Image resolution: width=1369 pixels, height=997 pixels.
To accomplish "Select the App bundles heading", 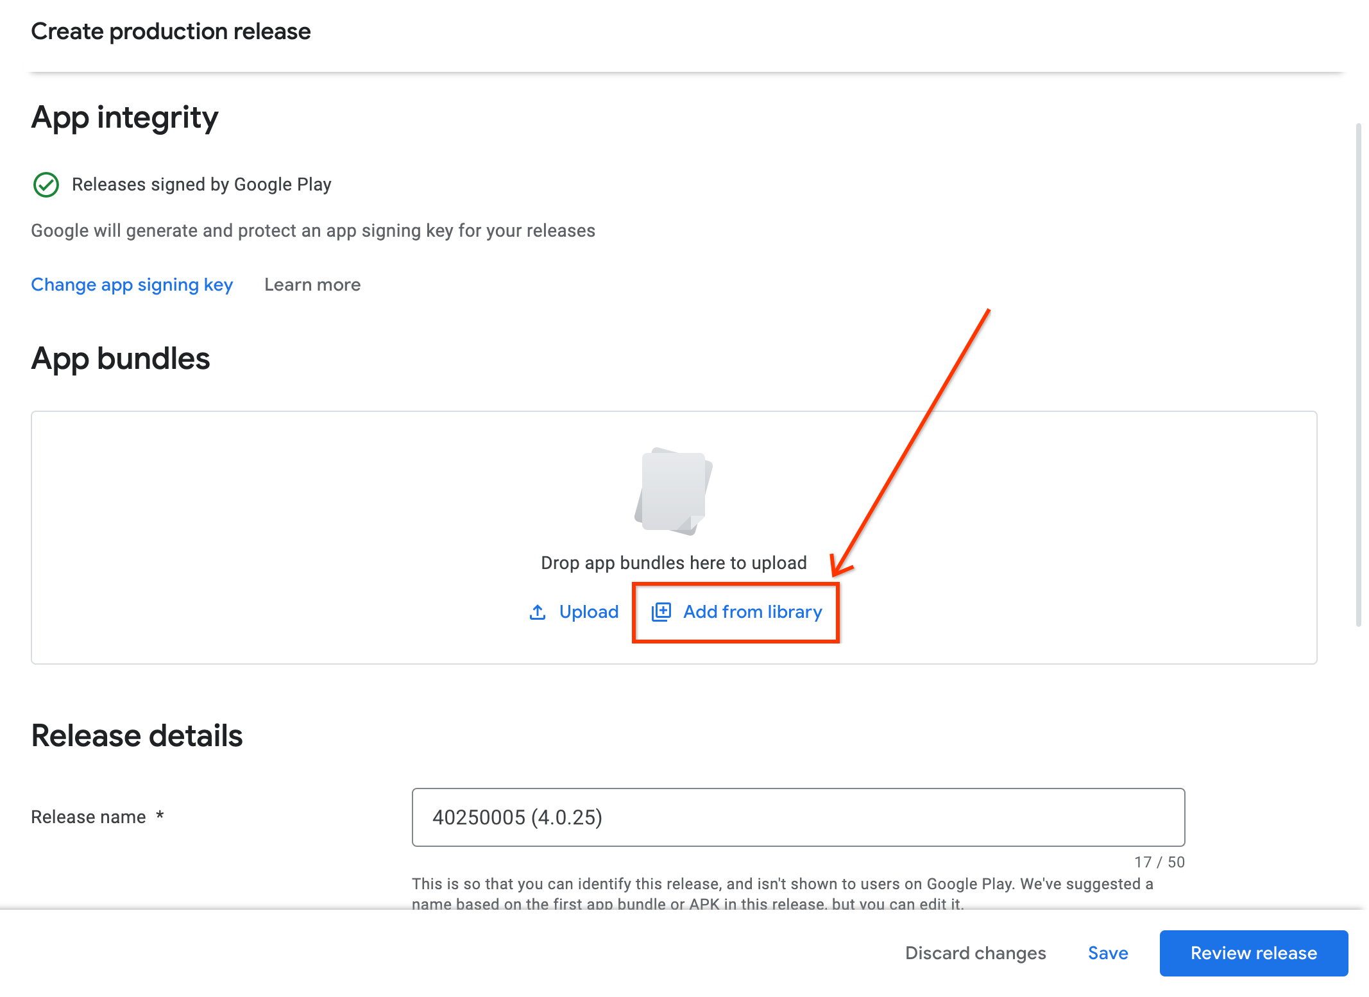I will point(121,359).
